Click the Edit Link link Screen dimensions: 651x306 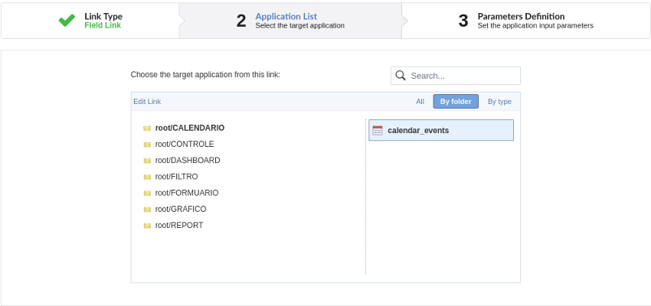[147, 102]
